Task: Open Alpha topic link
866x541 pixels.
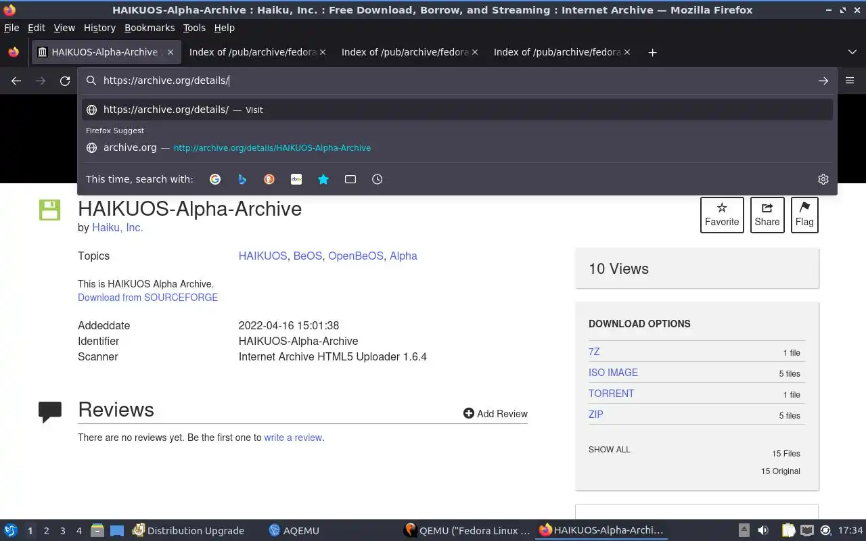Action: tap(403, 256)
